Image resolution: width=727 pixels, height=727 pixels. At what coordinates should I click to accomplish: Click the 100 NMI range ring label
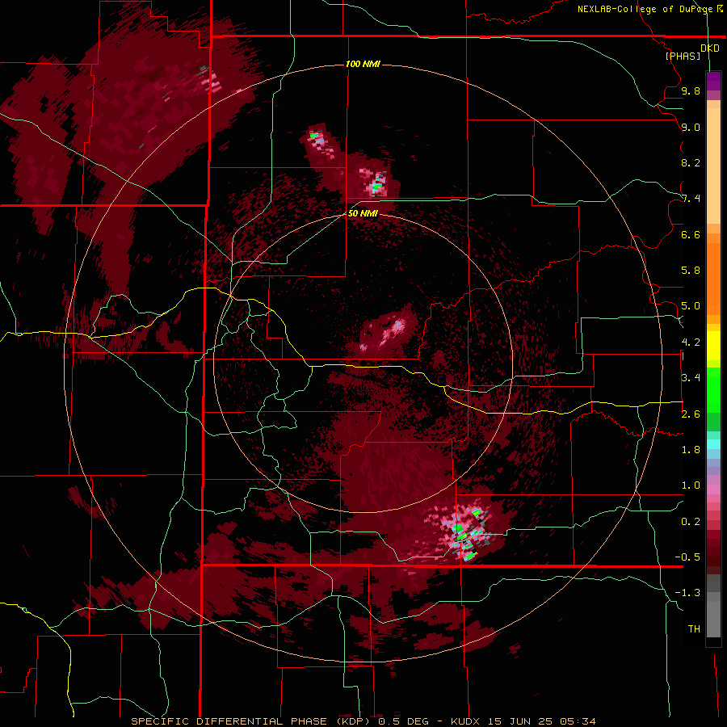coord(363,64)
